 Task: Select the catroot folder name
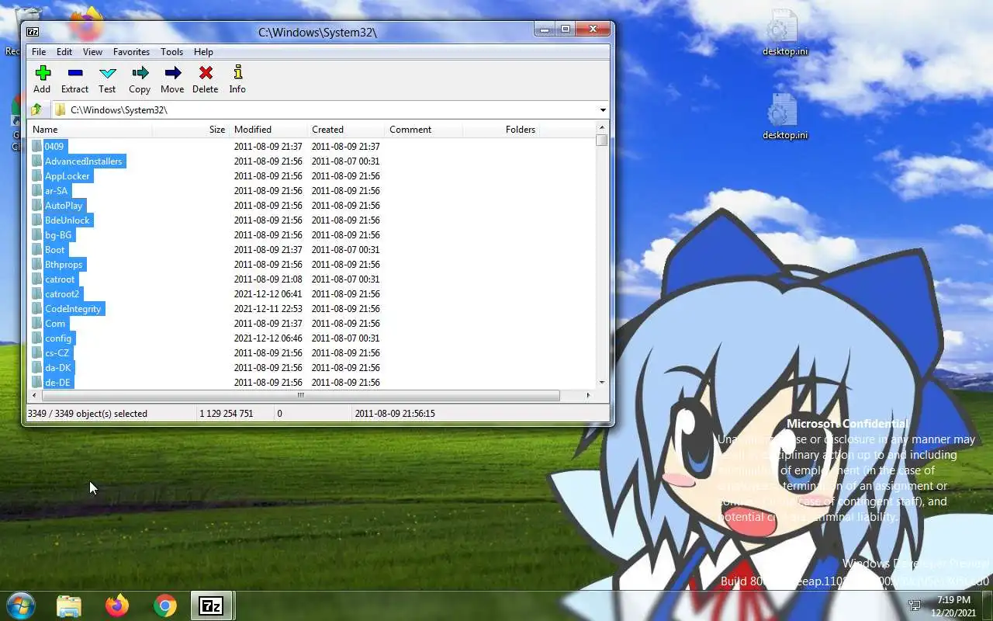click(x=60, y=279)
